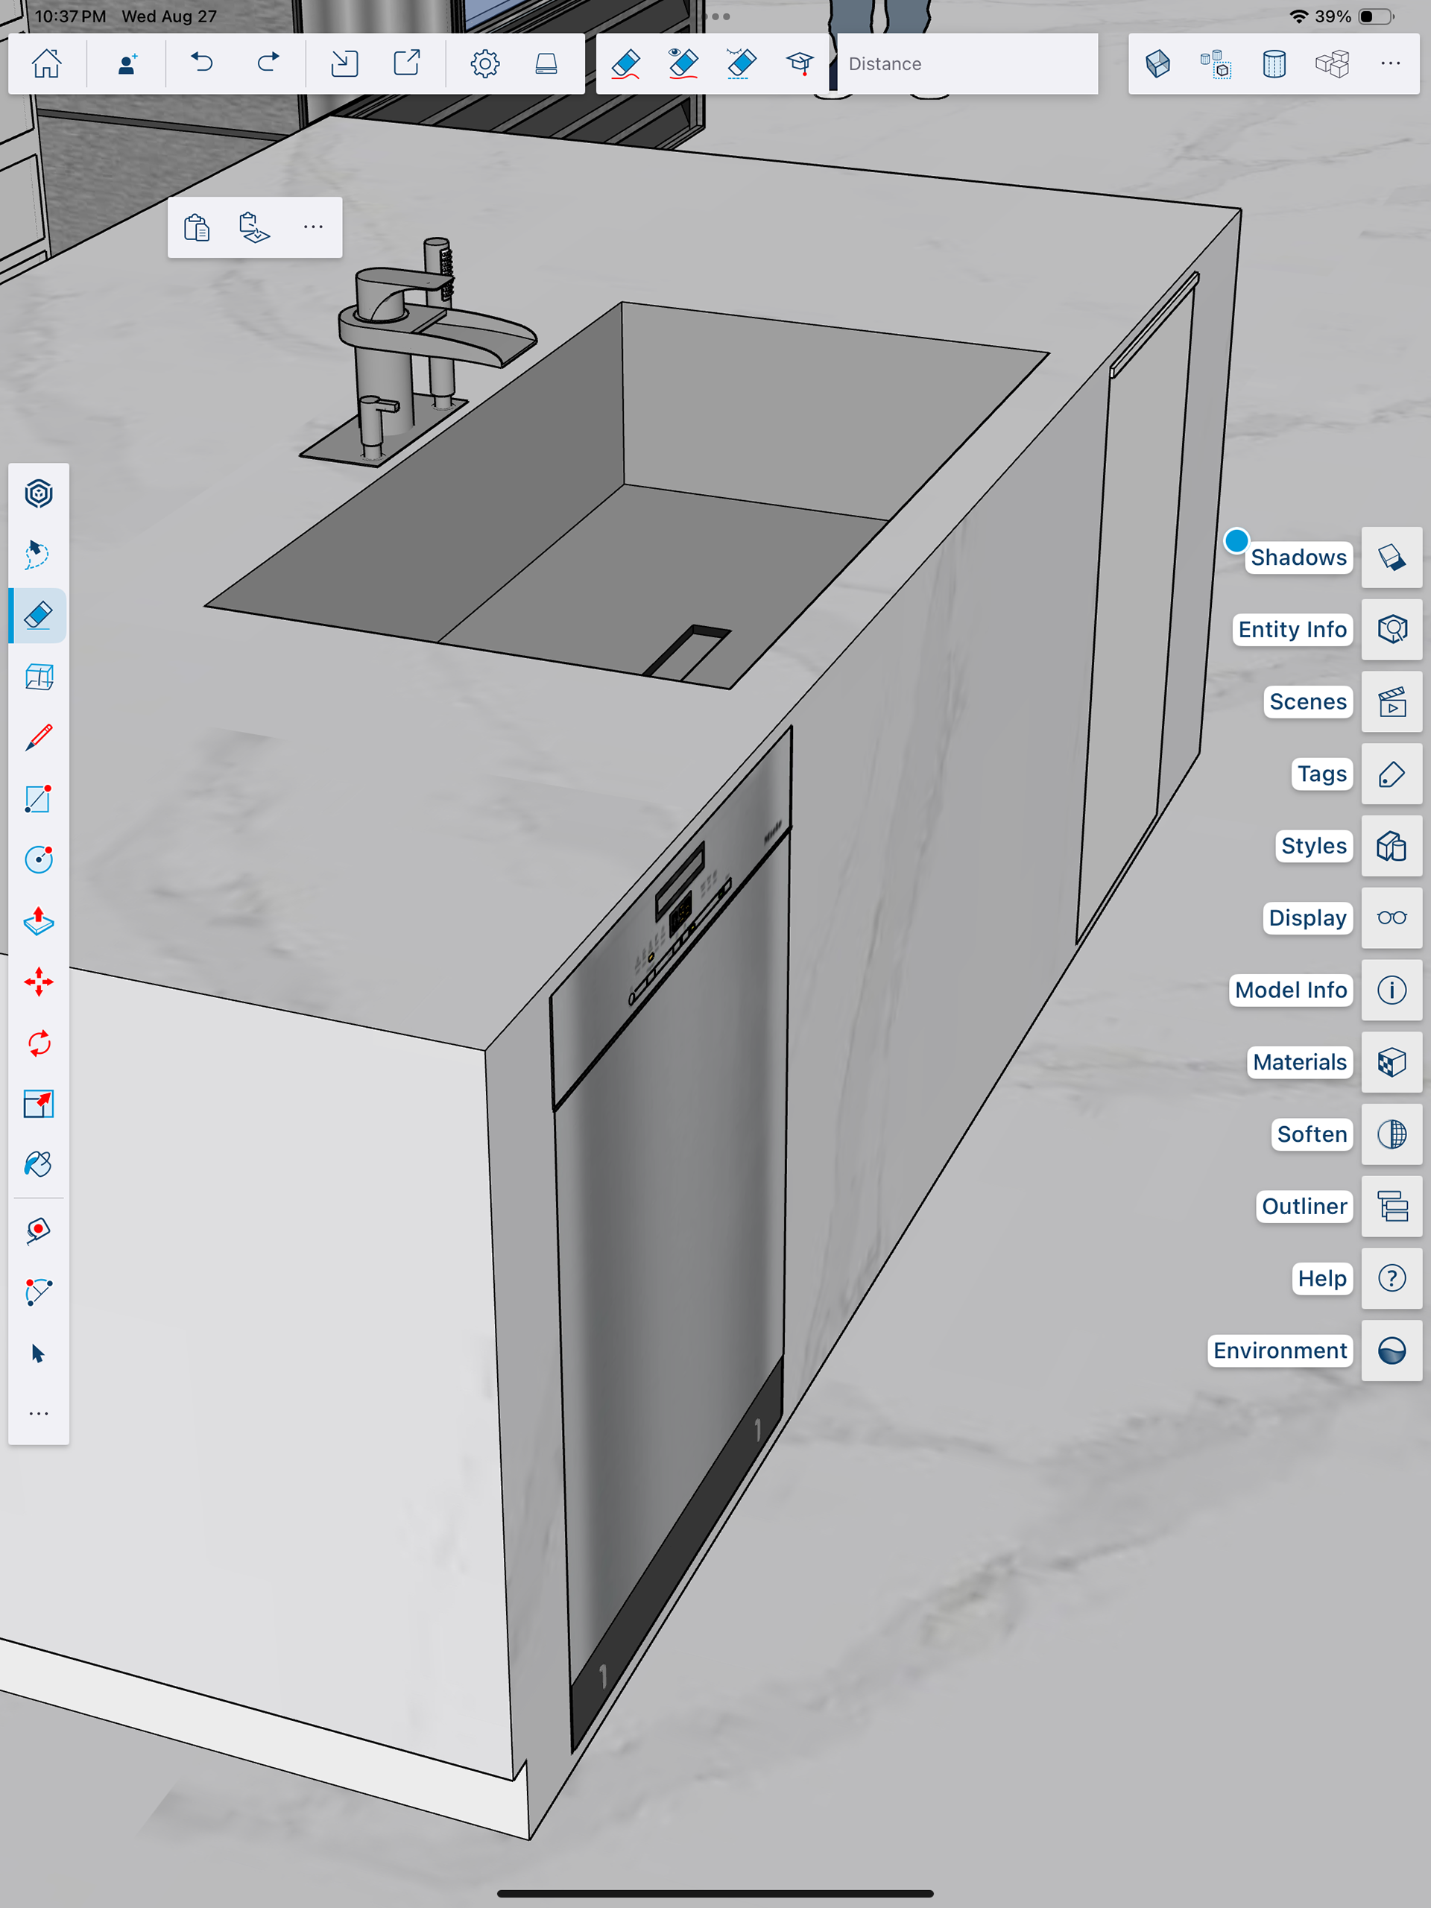The image size is (1431, 1908).
Task: Click the Distance measurement field
Action: pyautogui.click(x=966, y=64)
